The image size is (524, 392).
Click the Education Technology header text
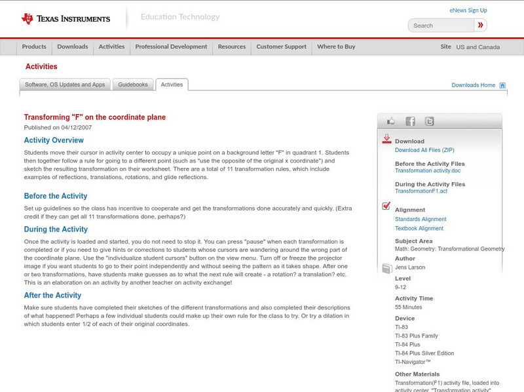coord(180,17)
